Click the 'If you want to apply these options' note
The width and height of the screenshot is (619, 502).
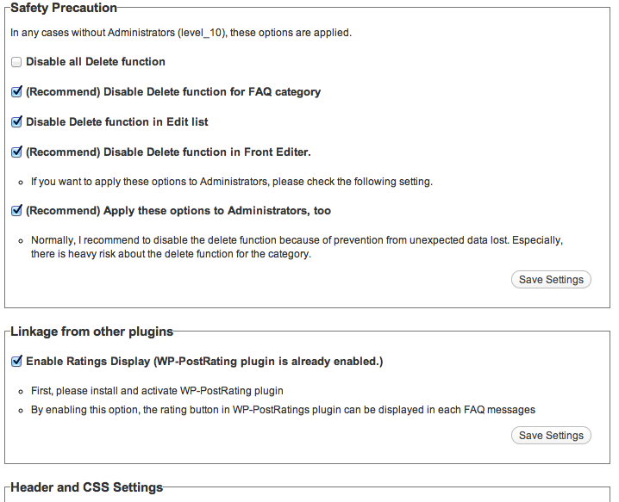[x=231, y=182]
